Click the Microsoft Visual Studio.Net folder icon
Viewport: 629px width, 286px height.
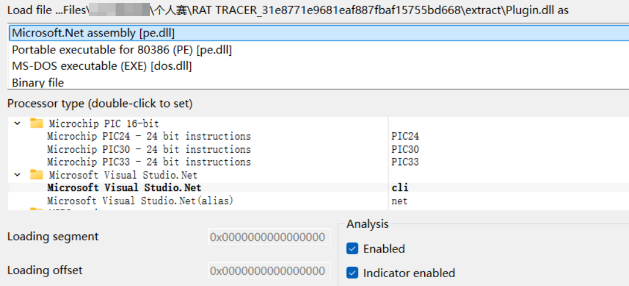click(36, 174)
